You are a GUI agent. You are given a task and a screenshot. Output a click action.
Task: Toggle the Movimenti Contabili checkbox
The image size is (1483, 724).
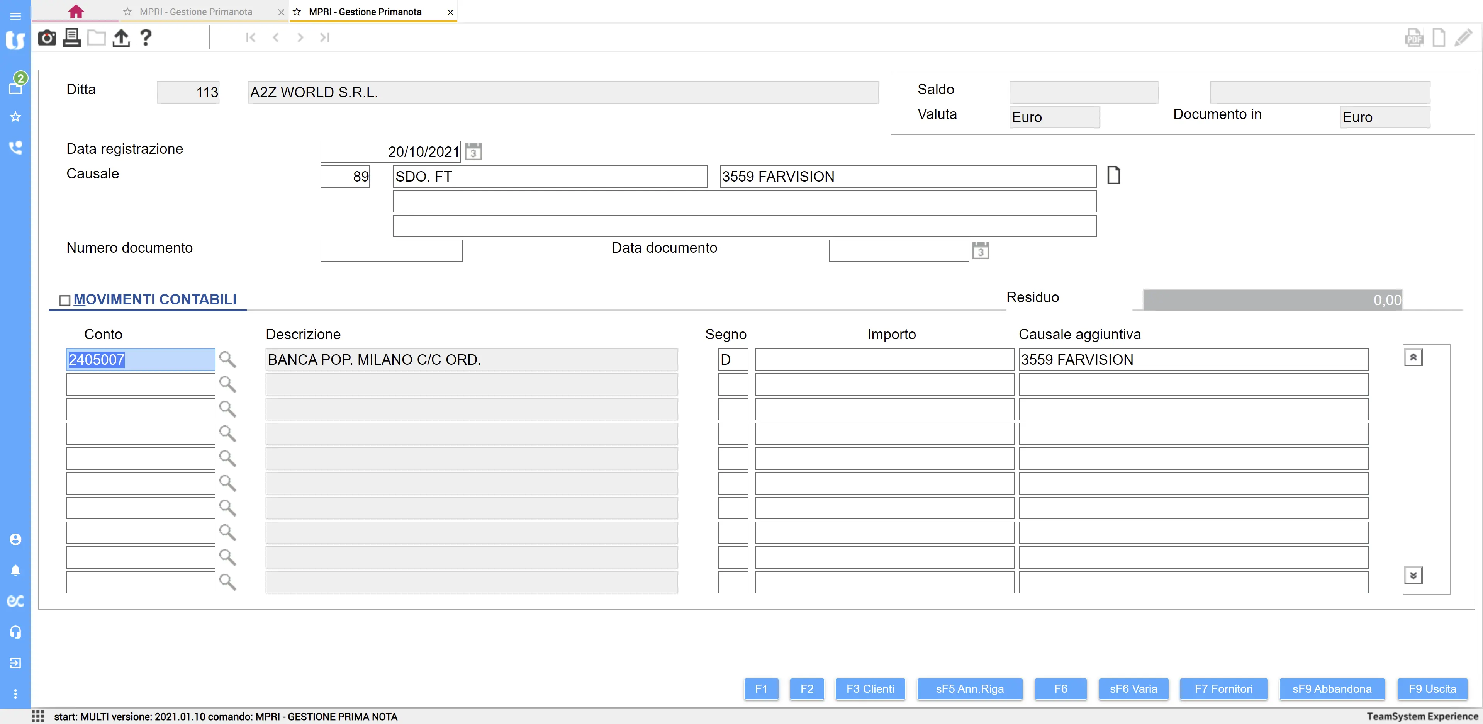coord(65,300)
